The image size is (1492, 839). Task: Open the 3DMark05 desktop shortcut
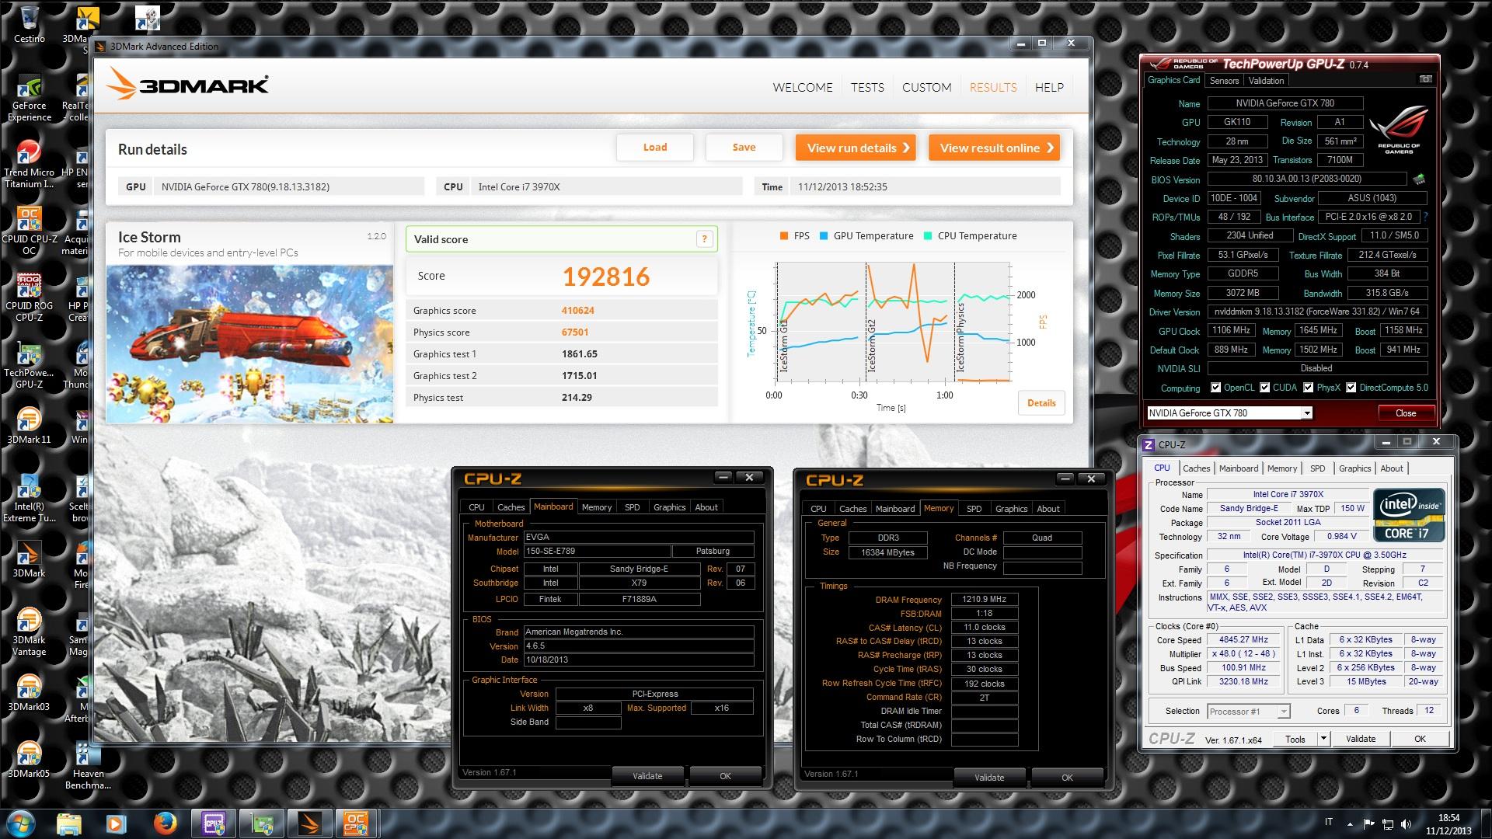point(30,759)
